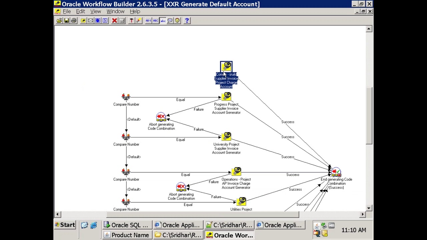Switch to Oracle SQL taskbar window

tap(127, 225)
